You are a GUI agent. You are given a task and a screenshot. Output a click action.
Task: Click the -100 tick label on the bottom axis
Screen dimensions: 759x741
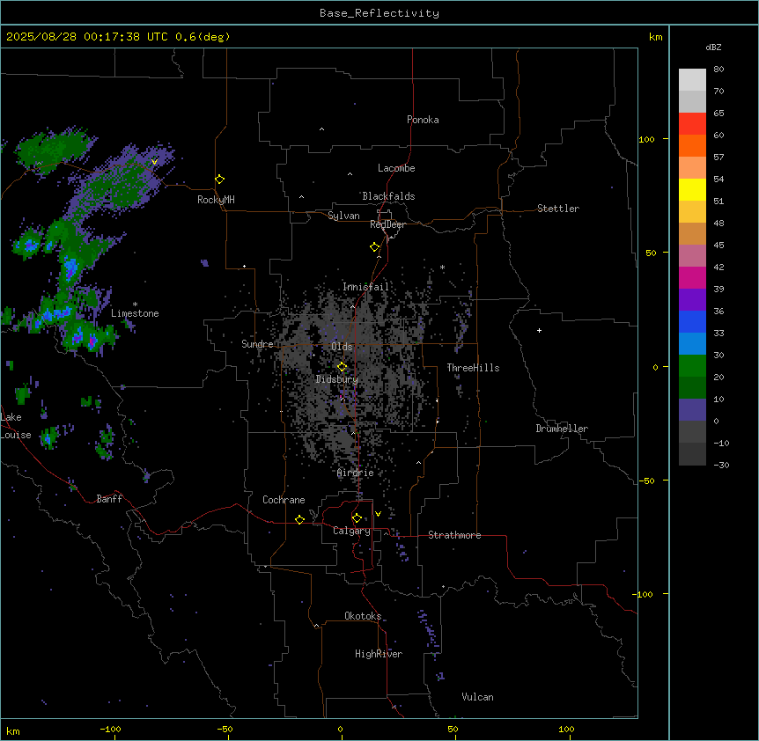[110, 729]
